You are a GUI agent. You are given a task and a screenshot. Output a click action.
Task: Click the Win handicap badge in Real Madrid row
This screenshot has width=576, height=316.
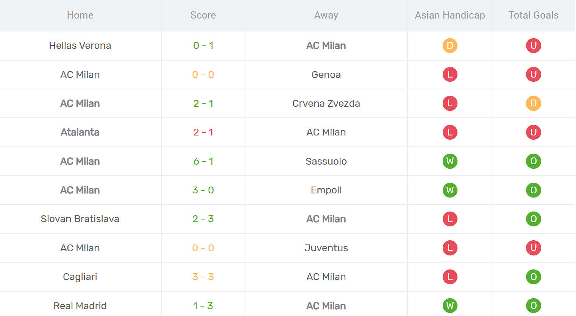click(450, 306)
